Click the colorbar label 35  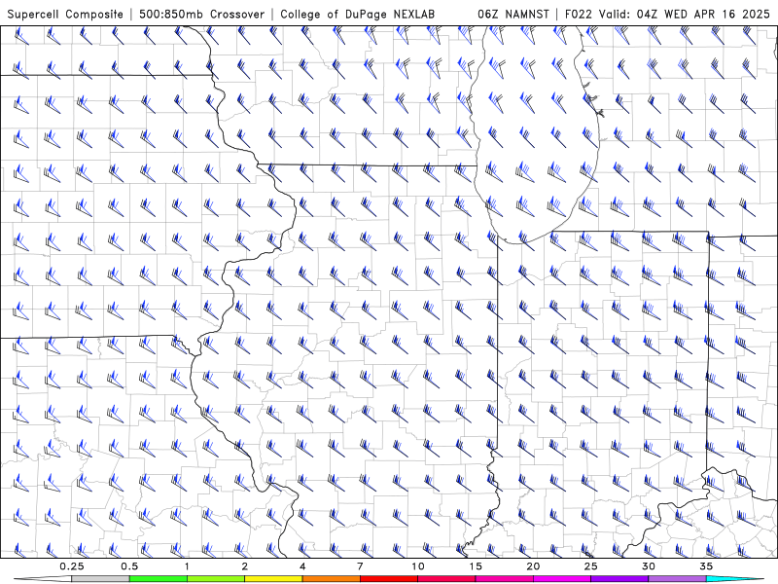(706, 566)
